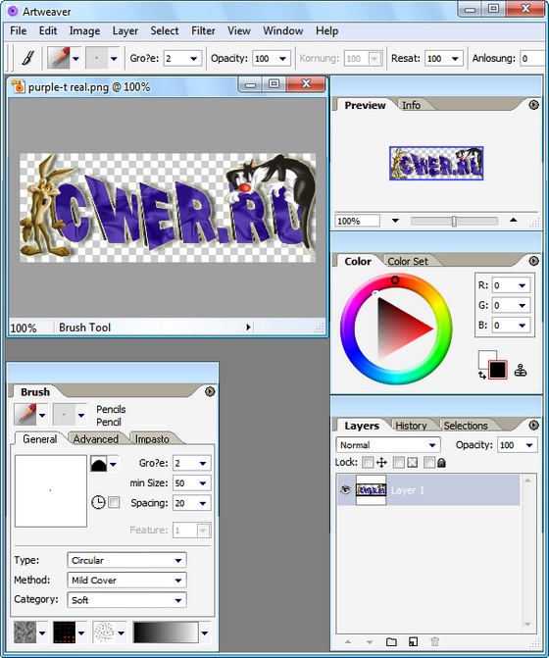
Task: Zoom out using the small mountain icon in Preview
Action: coord(395,221)
